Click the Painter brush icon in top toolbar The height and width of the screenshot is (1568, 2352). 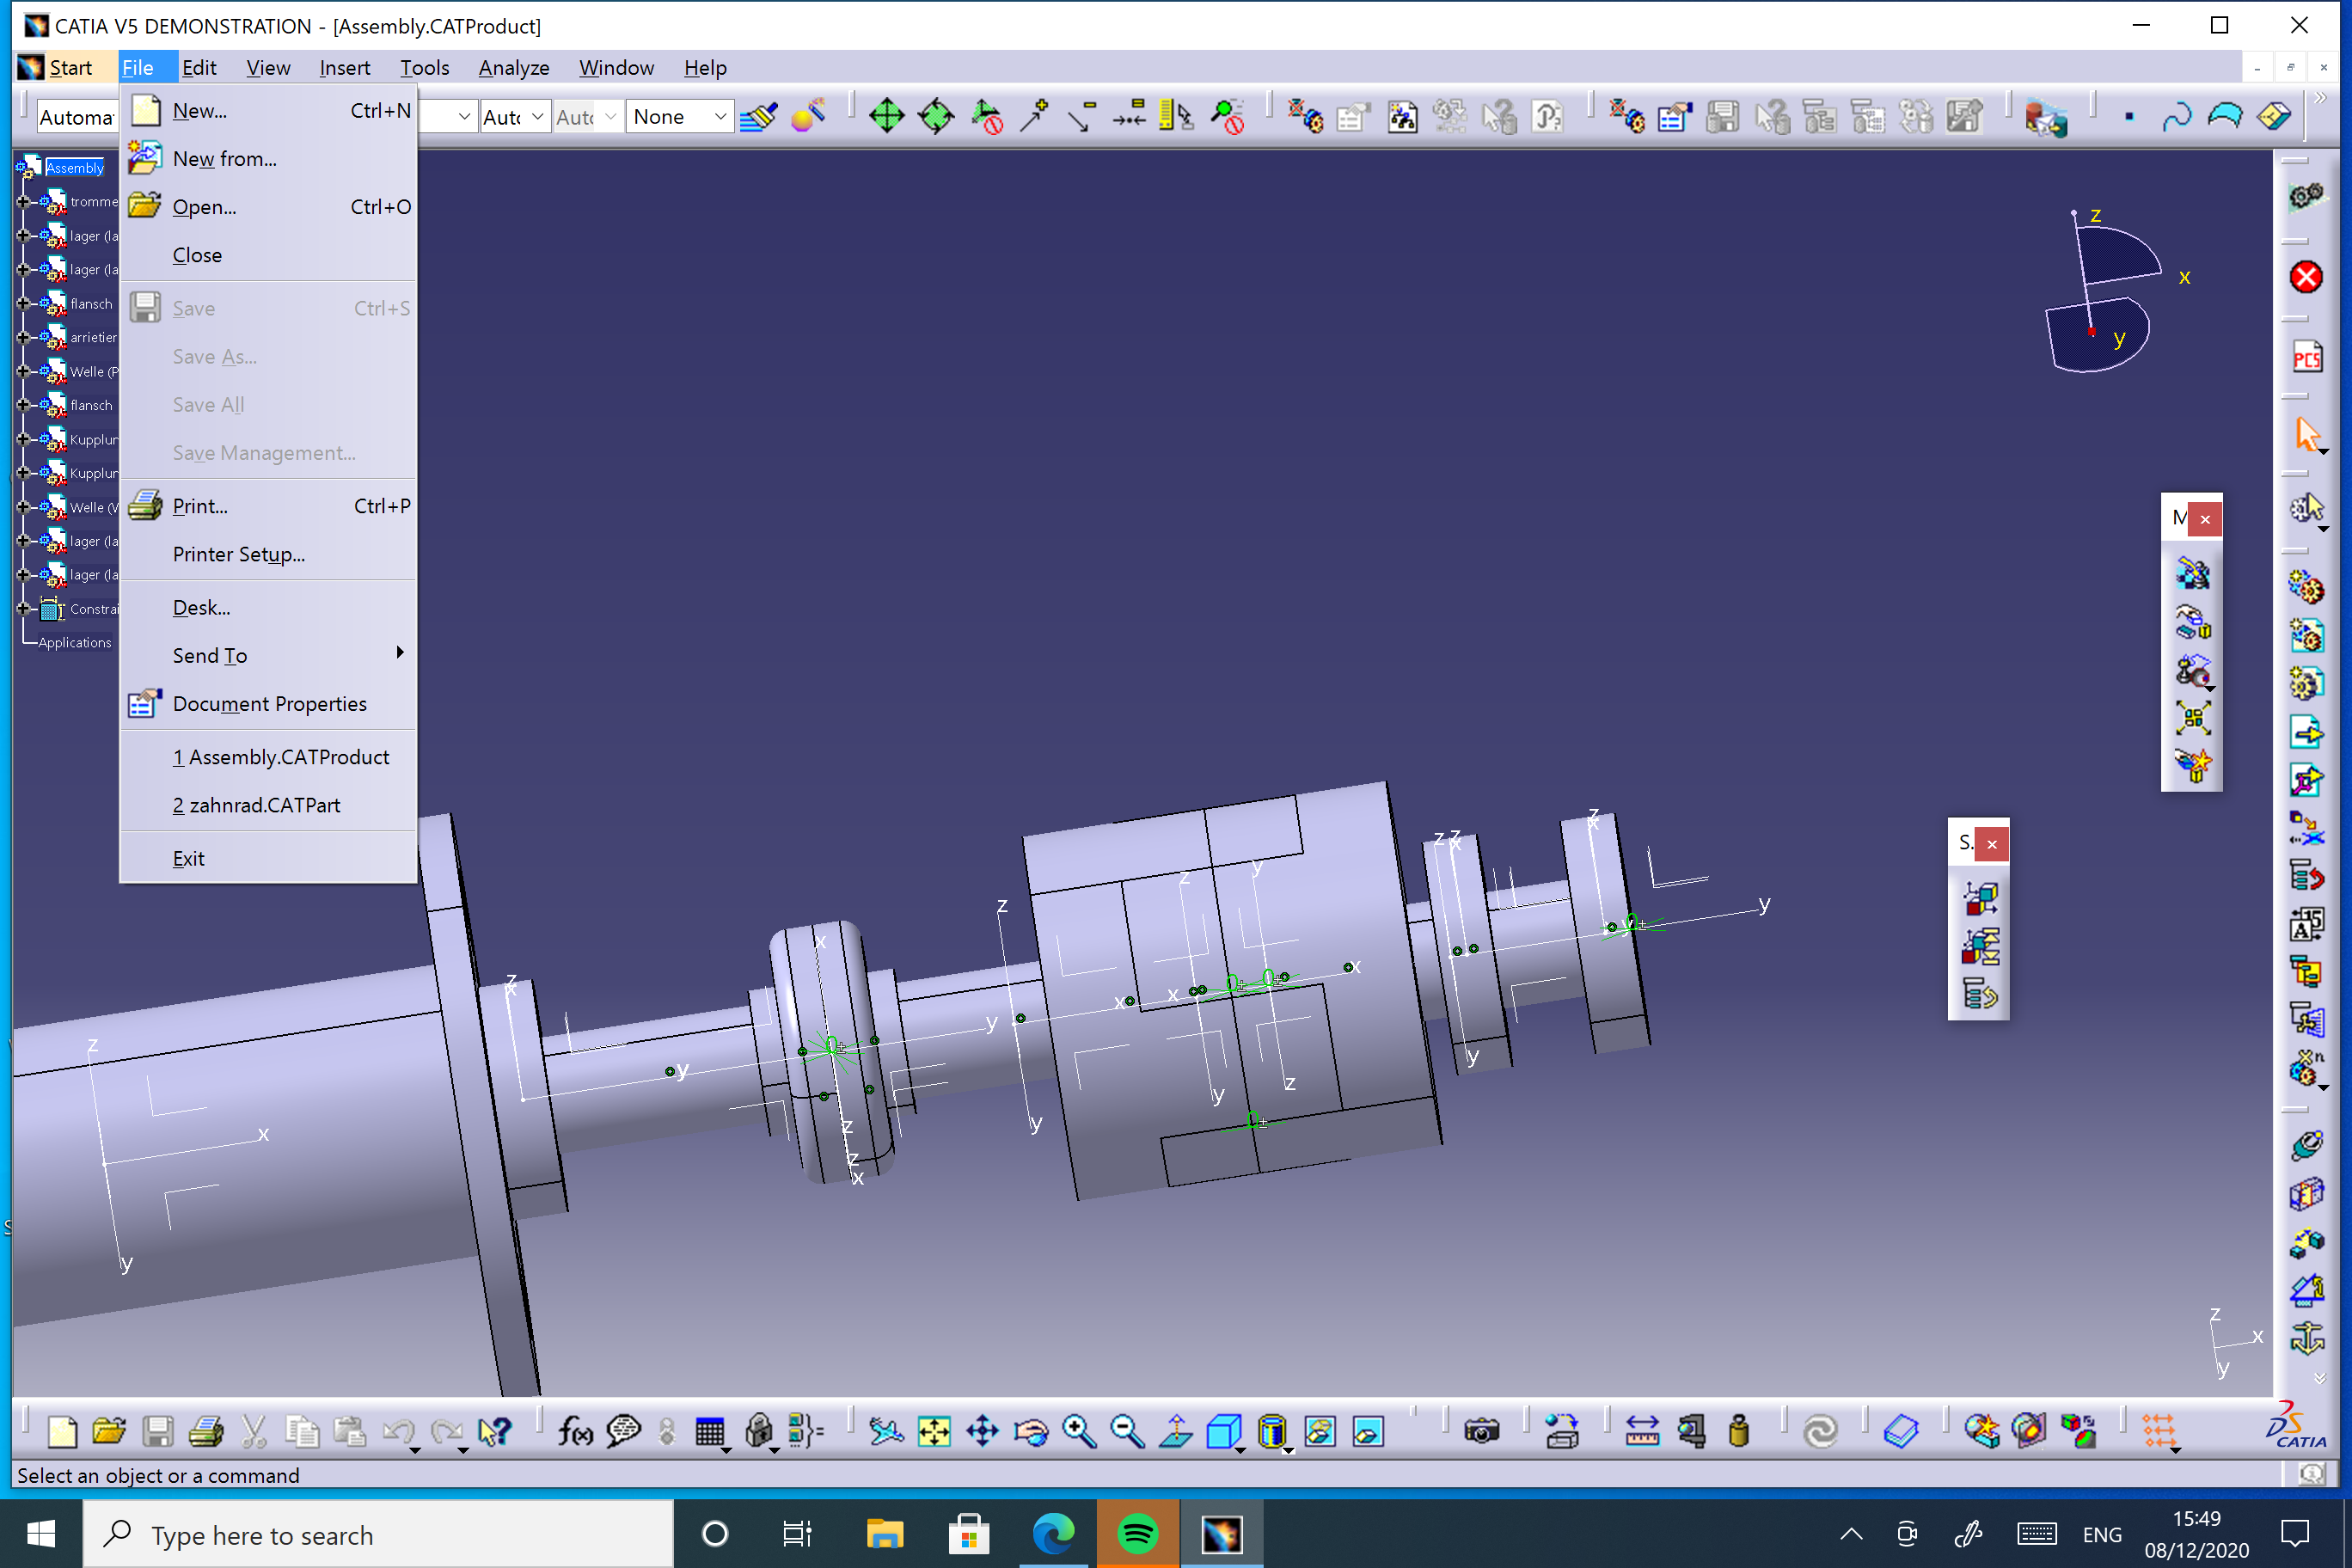coord(759,117)
